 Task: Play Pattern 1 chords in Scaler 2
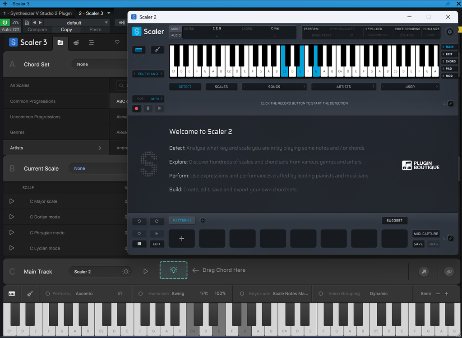[x=157, y=233]
